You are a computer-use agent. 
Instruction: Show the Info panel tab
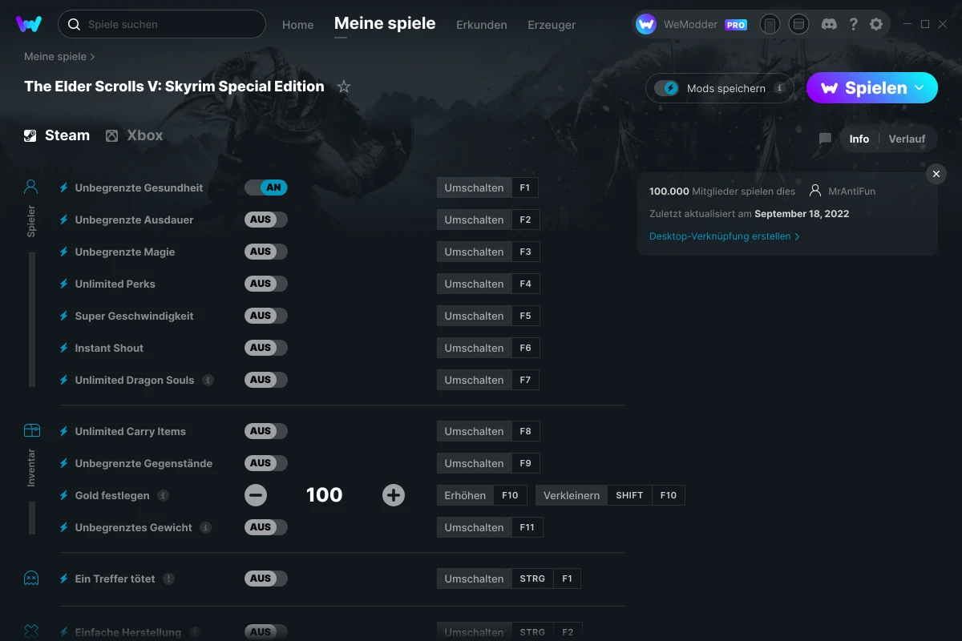pyautogui.click(x=859, y=139)
